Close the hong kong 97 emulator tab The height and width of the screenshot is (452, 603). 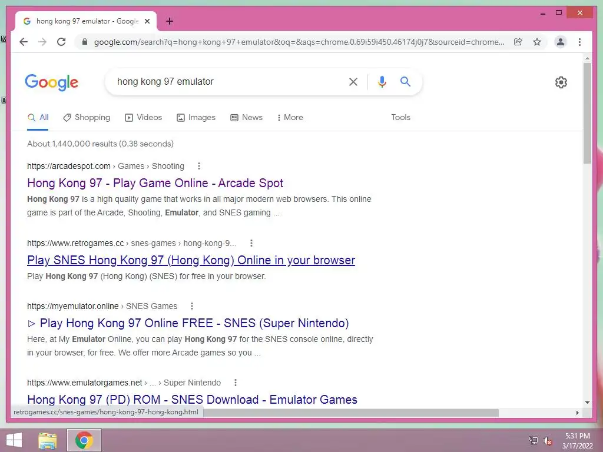pos(147,21)
